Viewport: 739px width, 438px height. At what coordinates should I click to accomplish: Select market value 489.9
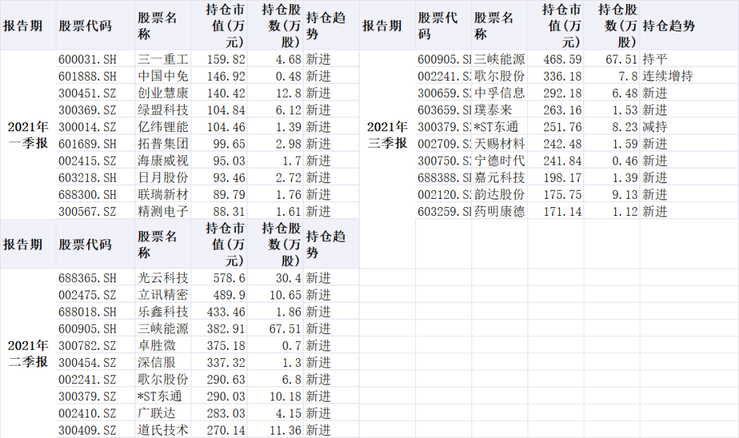tap(229, 295)
